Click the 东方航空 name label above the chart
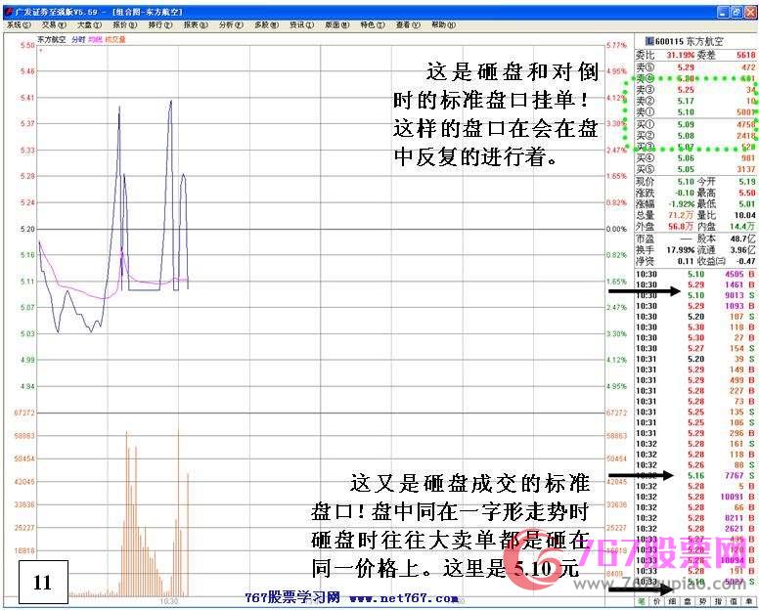759x610 pixels. coord(51,40)
